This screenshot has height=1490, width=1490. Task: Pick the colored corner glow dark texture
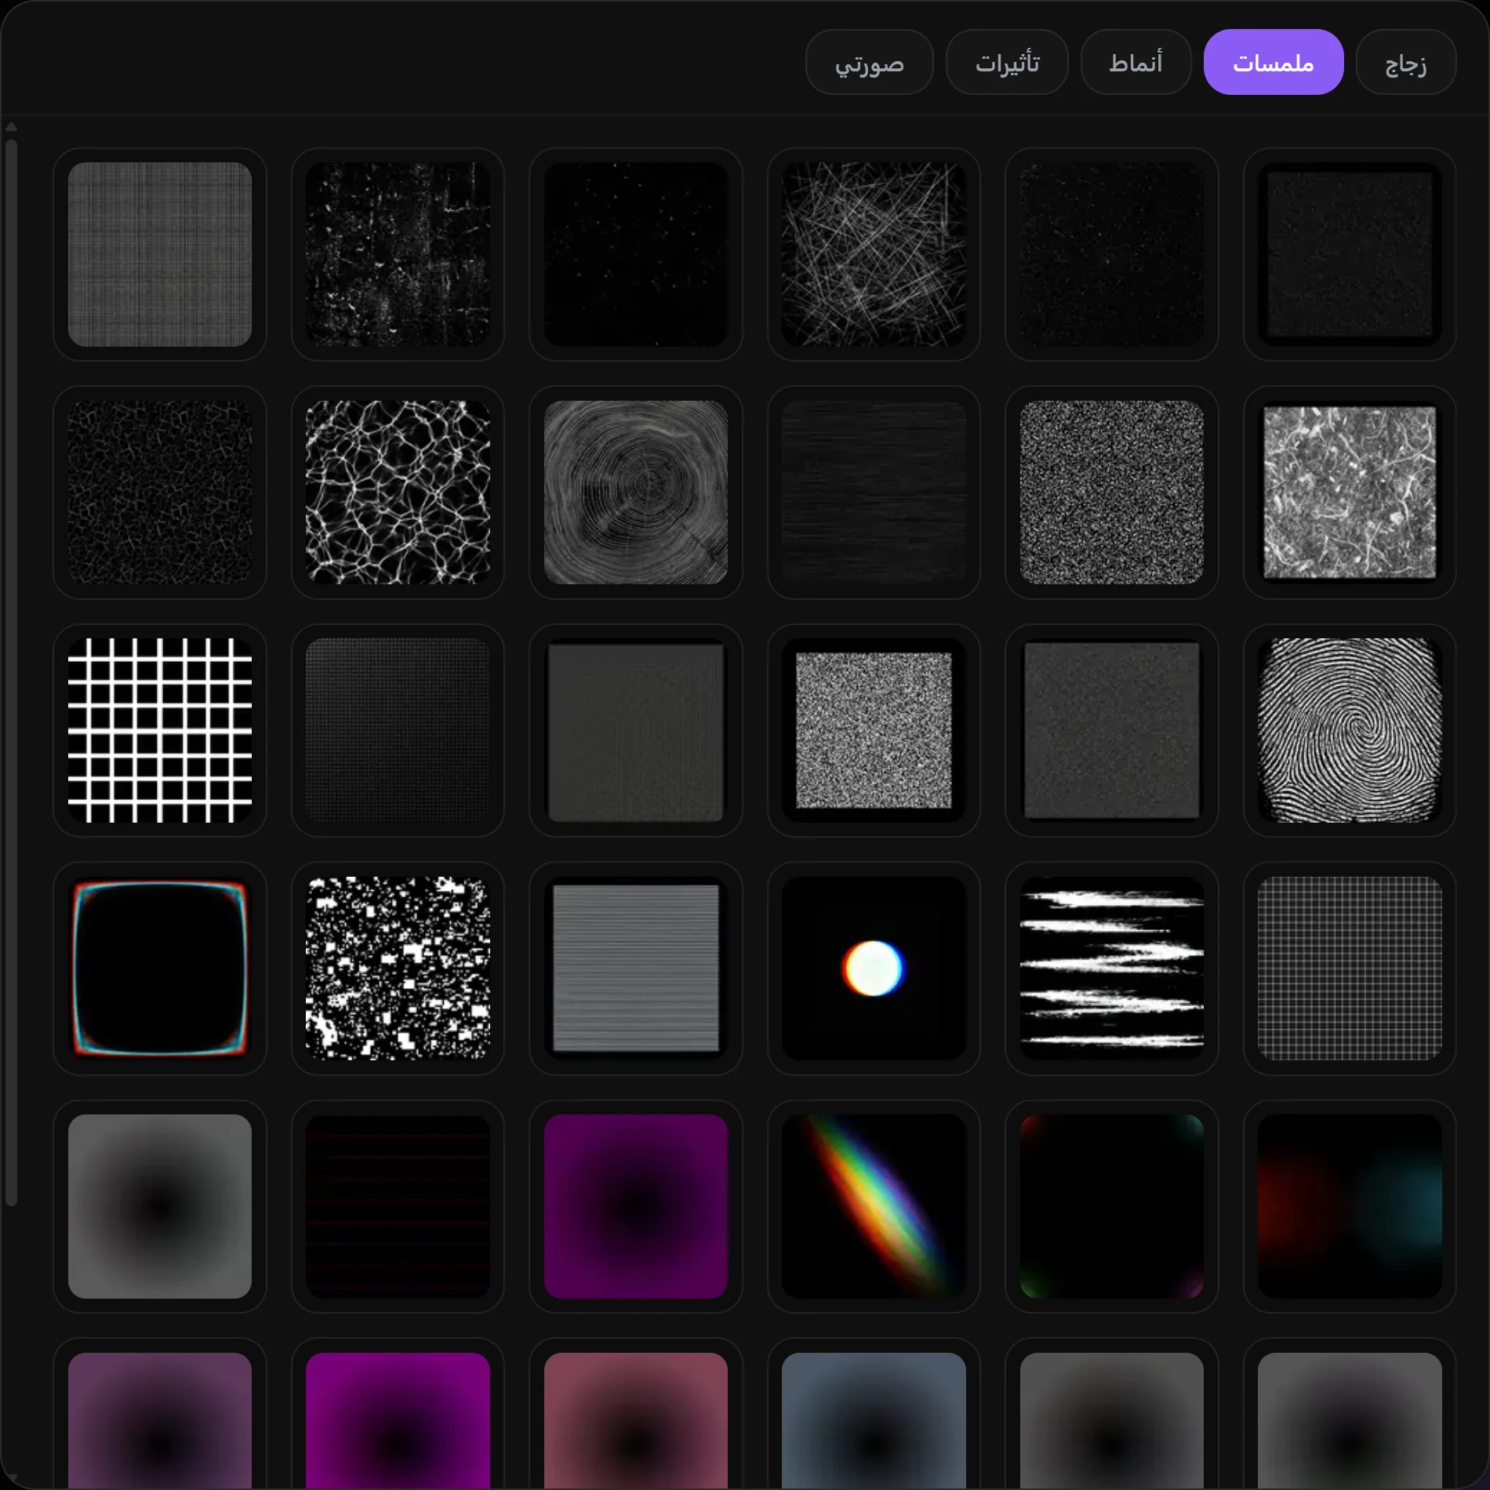[x=1112, y=1206]
